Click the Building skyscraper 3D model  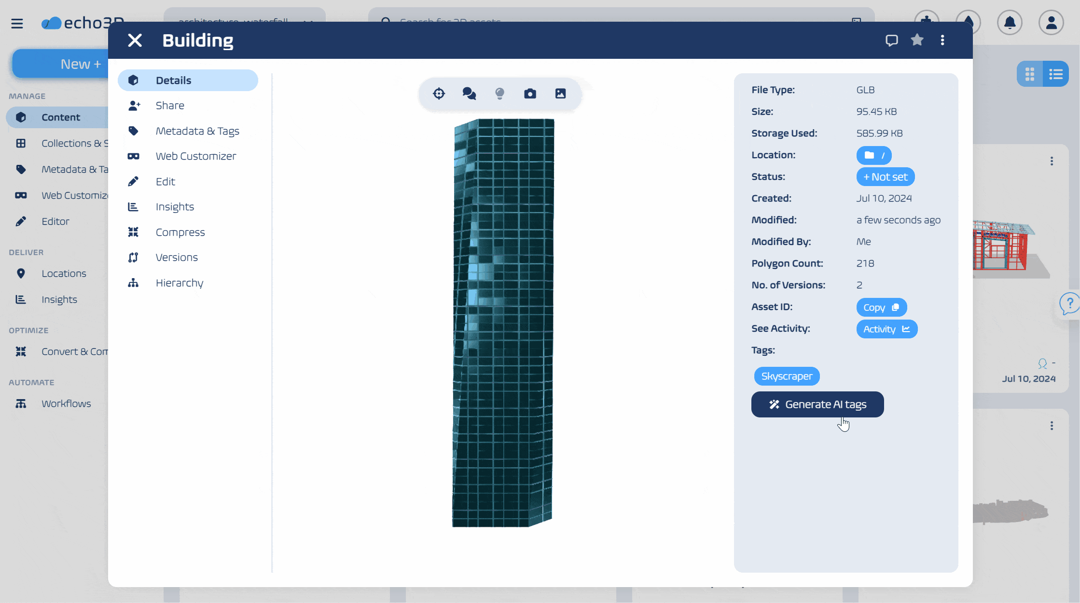(x=503, y=323)
